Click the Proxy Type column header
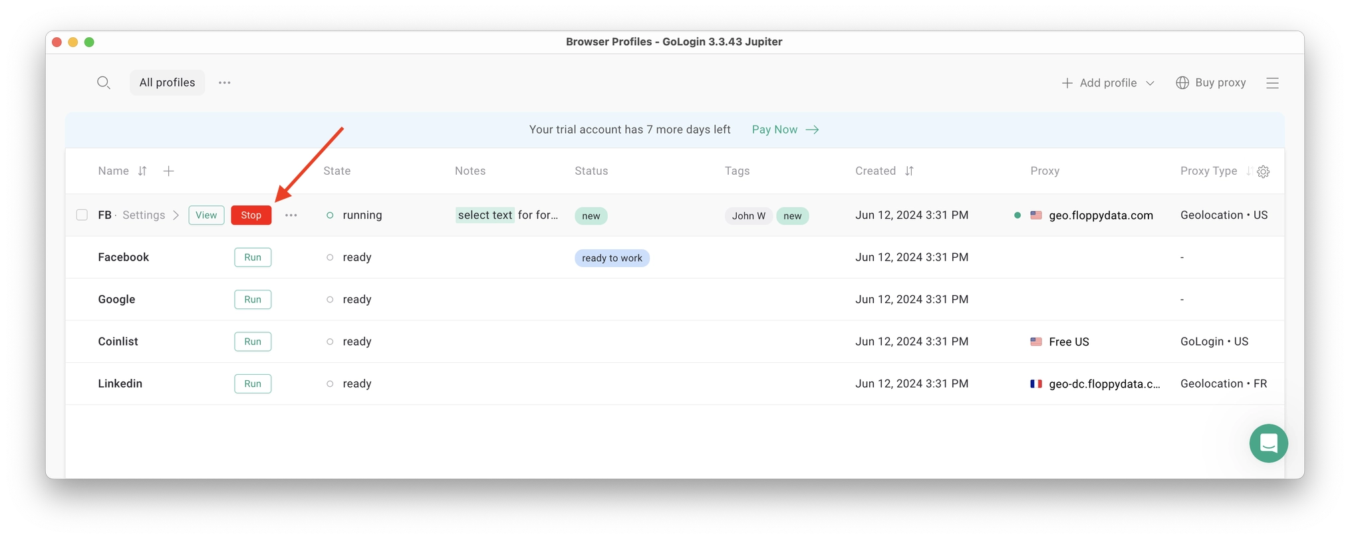The image size is (1350, 539). (1208, 171)
